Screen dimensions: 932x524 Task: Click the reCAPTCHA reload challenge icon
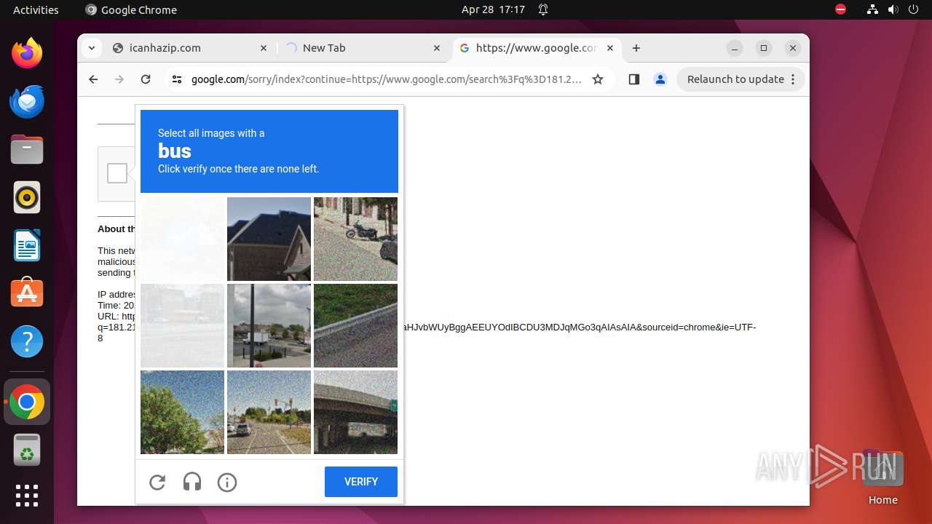(157, 482)
